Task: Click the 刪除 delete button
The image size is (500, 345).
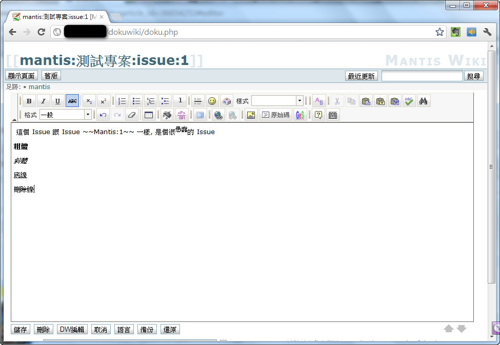Action: point(44,330)
